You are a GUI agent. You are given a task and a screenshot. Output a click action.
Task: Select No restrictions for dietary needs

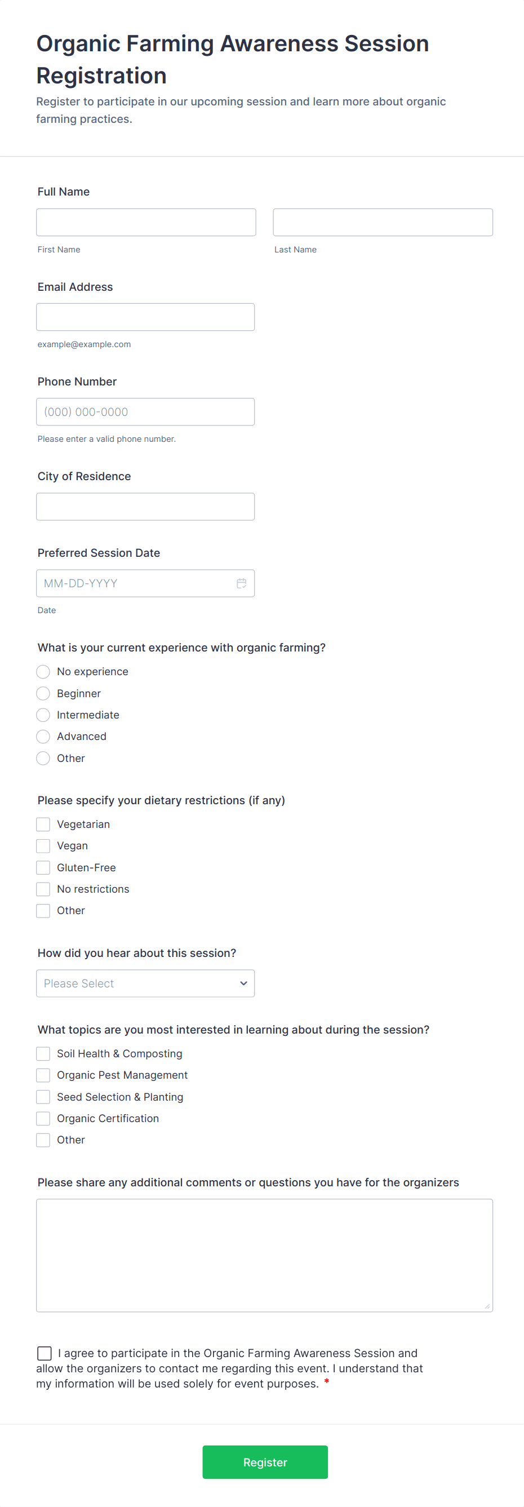pos(43,889)
